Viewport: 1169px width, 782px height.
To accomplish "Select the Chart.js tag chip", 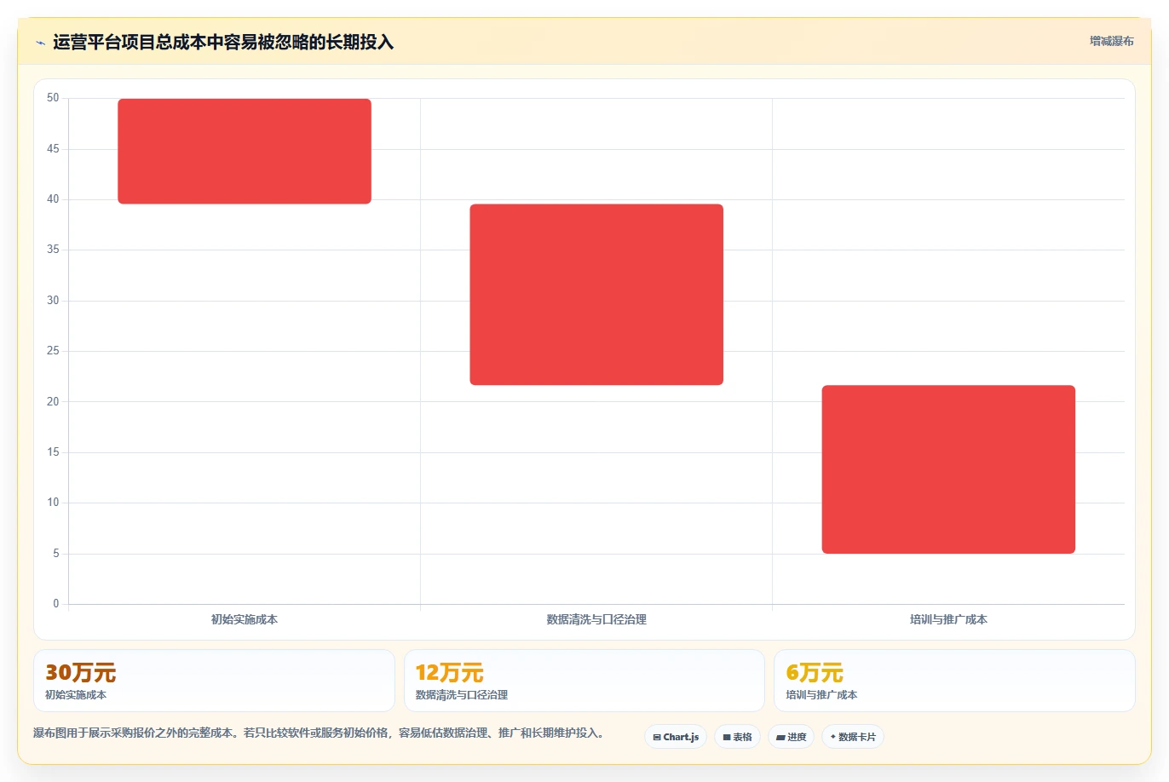I will coord(676,737).
